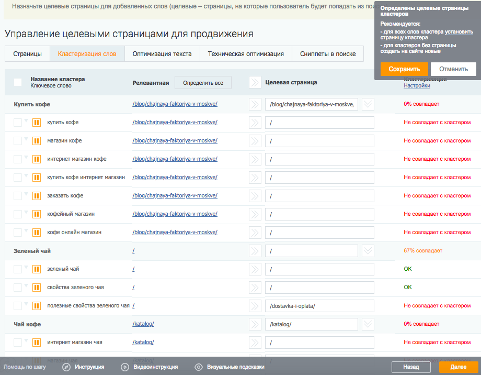
Task: Click the double-arrow icon in the header row
Action: click(x=255, y=82)
